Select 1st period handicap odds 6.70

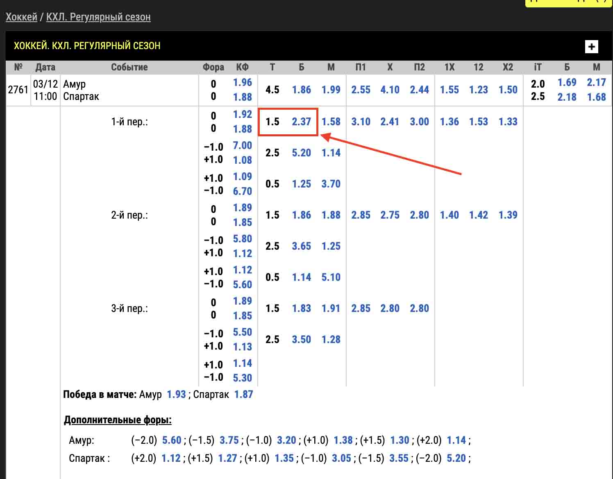243,191
